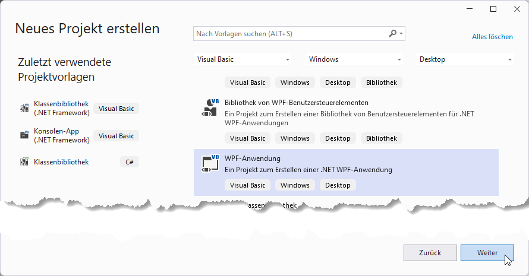The width and height of the screenshot is (529, 276).
Task: Click the Klassenbibliothek (.NET Framework) template icon
Action: click(24, 108)
